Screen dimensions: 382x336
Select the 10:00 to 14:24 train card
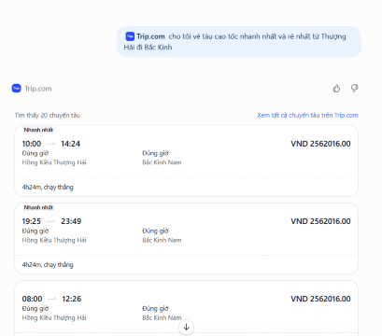pyautogui.click(x=186, y=161)
